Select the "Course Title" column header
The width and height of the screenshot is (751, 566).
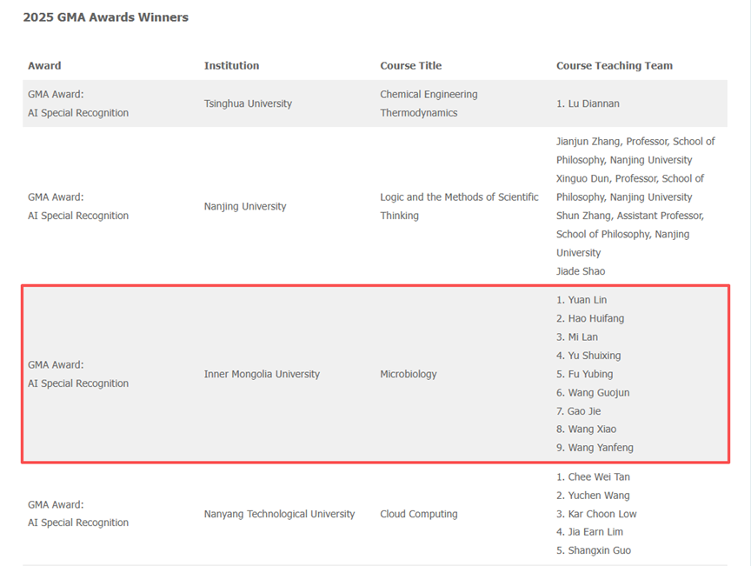pos(410,66)
